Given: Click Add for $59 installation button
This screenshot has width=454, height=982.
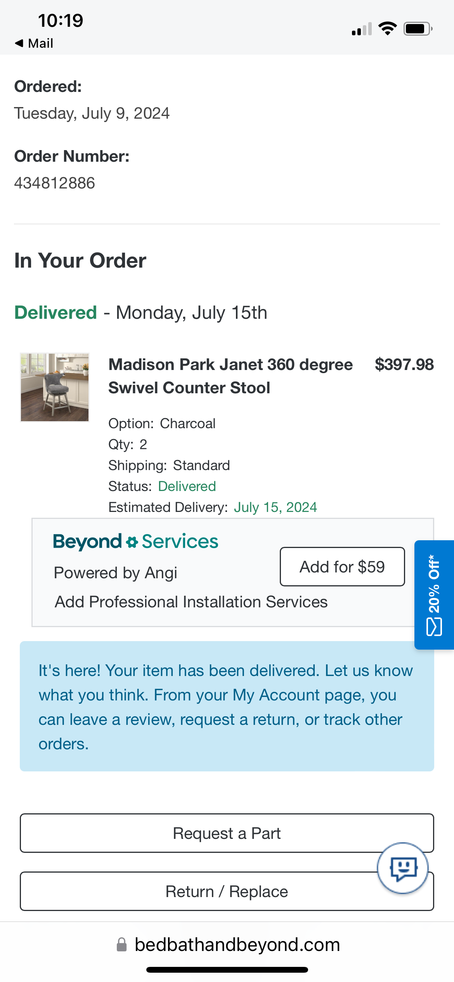Looking at the screenshot, I should tap(342, 567).
